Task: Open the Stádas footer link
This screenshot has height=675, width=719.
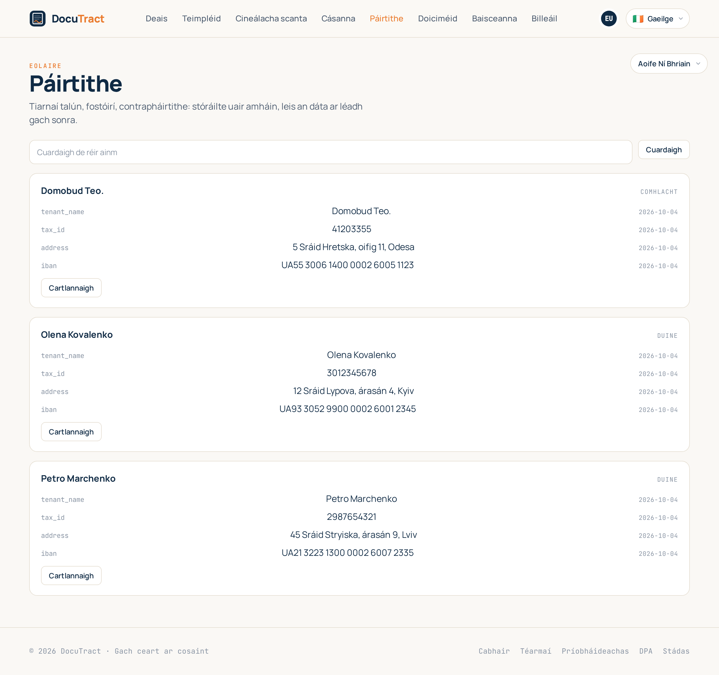Action: (676, 651)
